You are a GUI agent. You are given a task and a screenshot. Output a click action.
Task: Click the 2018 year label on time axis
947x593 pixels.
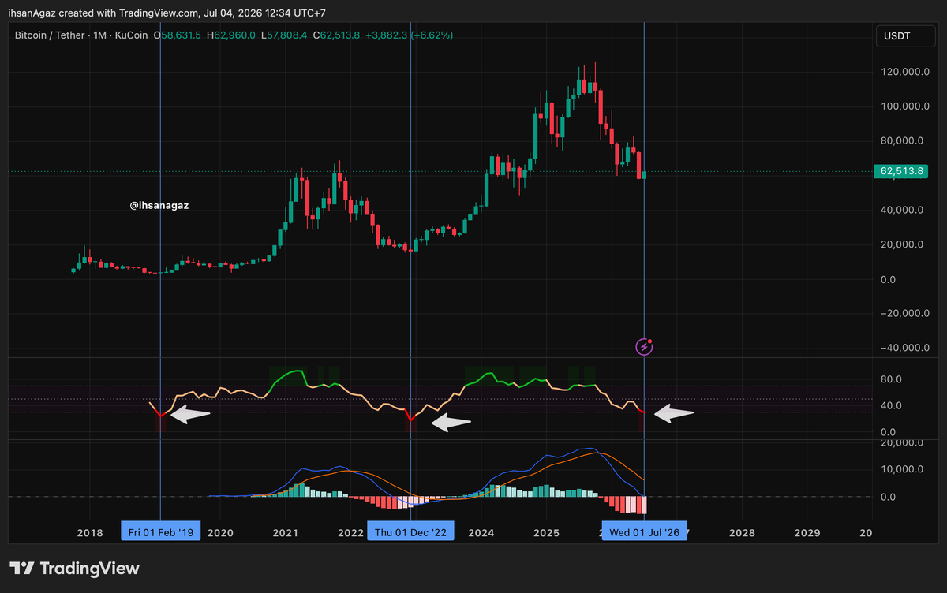pyautogui.click(x=90, y=533)
